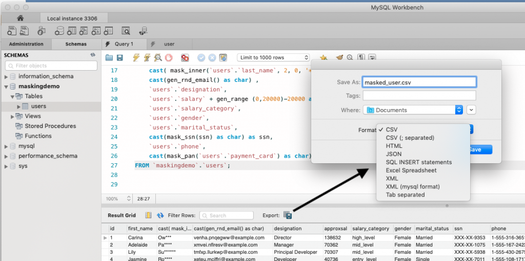Image resolution: width=525 pixels, height=261 pixels.
Task: Click the Filter Rows search field
Action: pyautogui.click(x=227, y=215)
